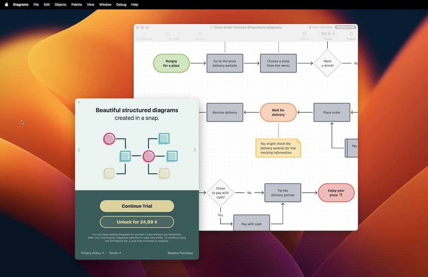428x277 pixels.
Task: Select the Tip the delivery person box
Action: 283,193
